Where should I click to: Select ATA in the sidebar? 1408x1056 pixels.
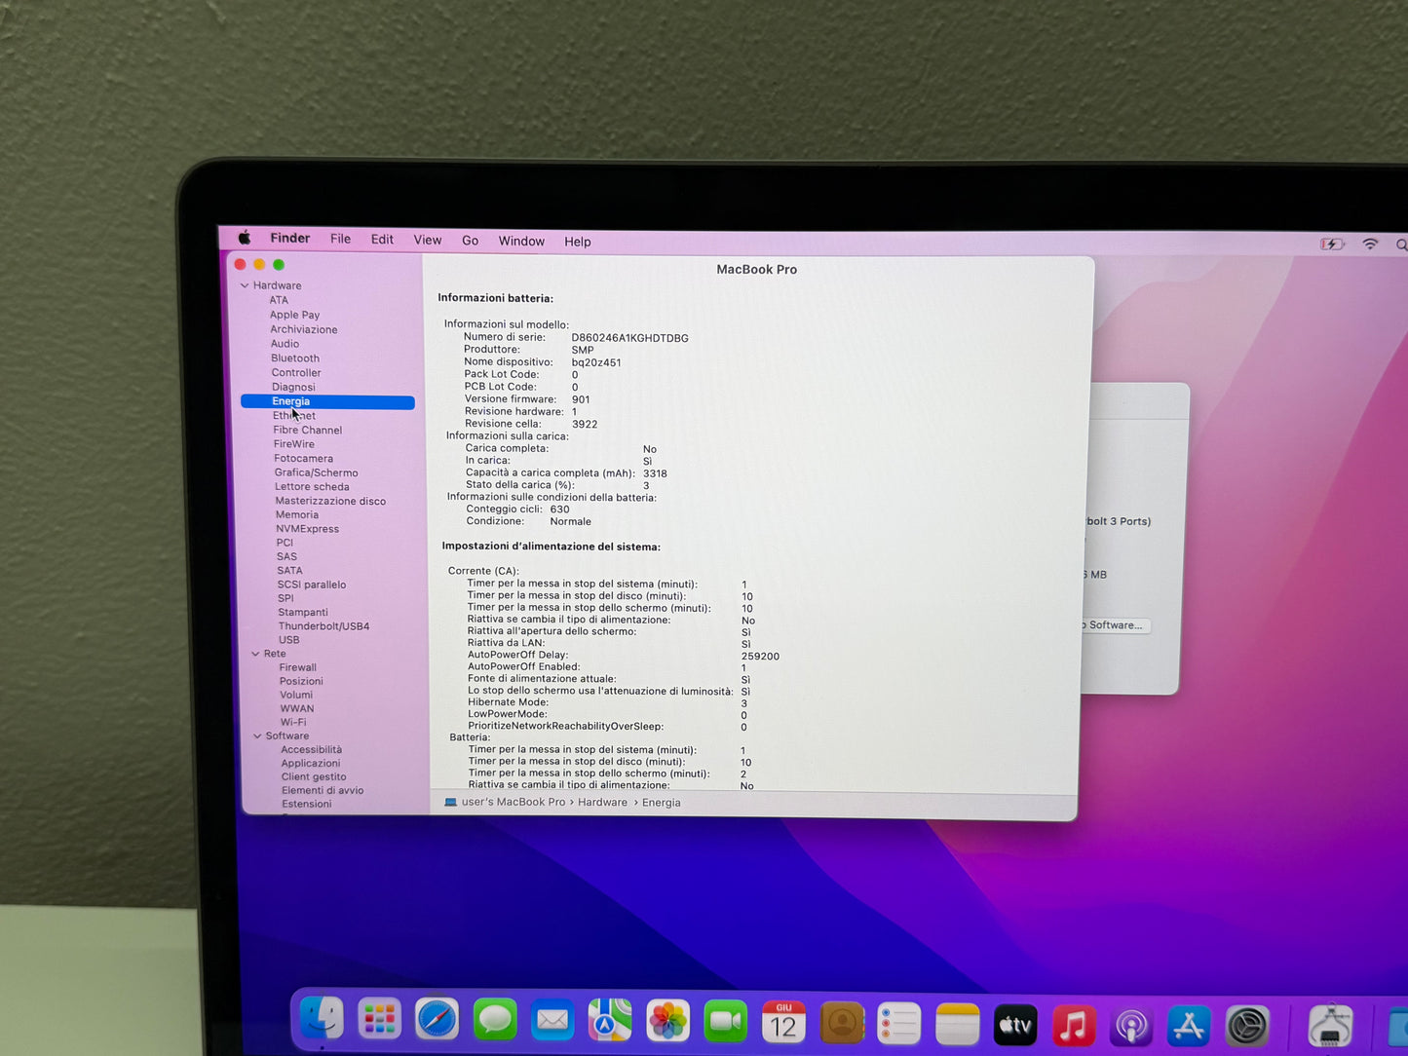point(279,300)
